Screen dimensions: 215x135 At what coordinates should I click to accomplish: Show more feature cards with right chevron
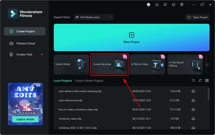point(207,65)
